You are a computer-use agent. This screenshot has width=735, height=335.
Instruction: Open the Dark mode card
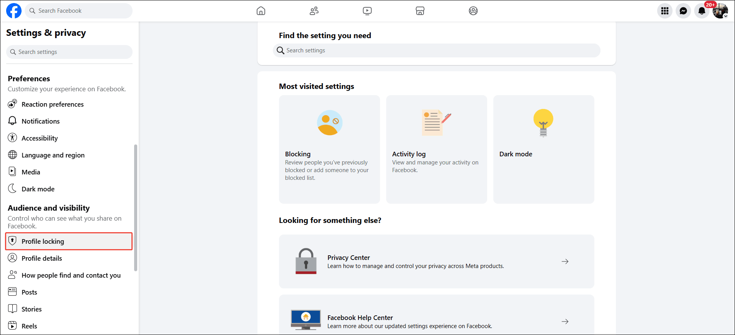pyautogui.click(x=544, y=149)
